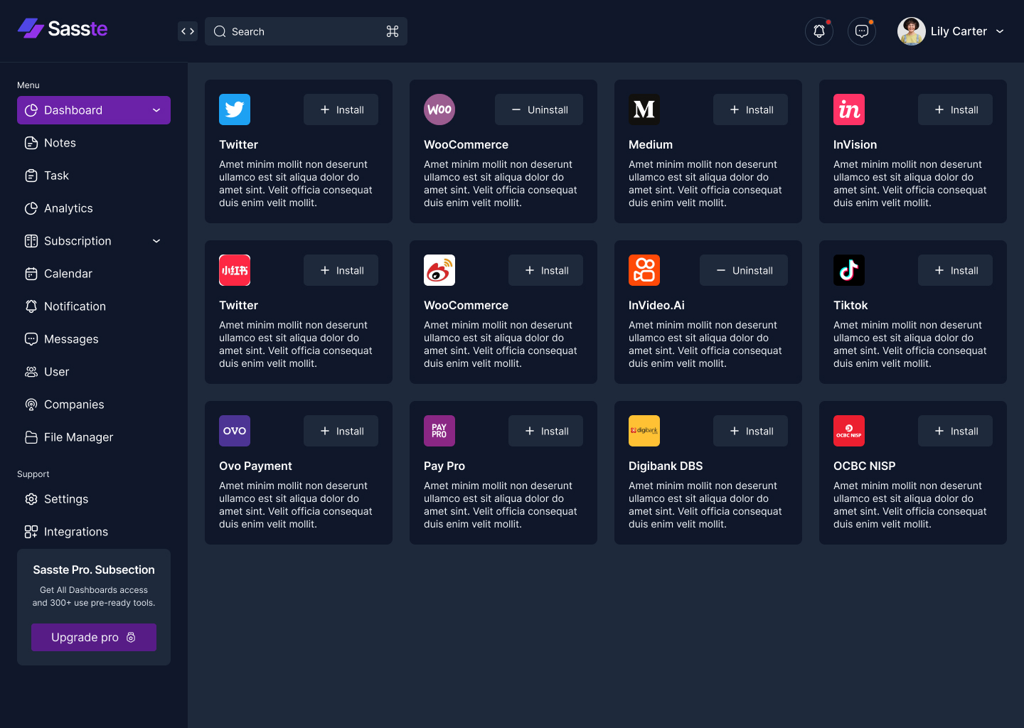Screen dimensions: 1024x728
Task: Uninstall InVideo.Ai
Action: [x=744, y=270]
